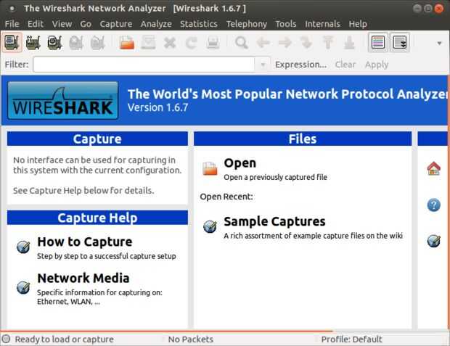This screenshot has width=450, height=346.
Task: Click 'Profile: Default' in status bar
Action: pyautogui.click(x=351, y=339)
